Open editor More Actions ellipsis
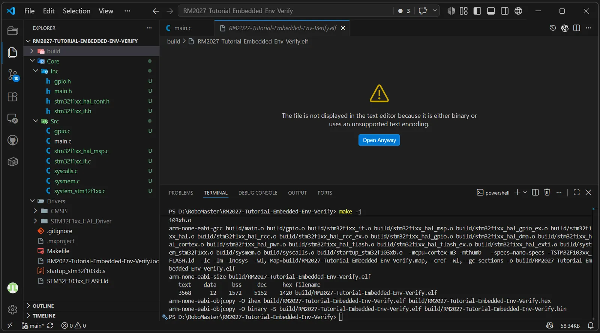Viewport: 600px width, 333px height. (x=588, y=28)
